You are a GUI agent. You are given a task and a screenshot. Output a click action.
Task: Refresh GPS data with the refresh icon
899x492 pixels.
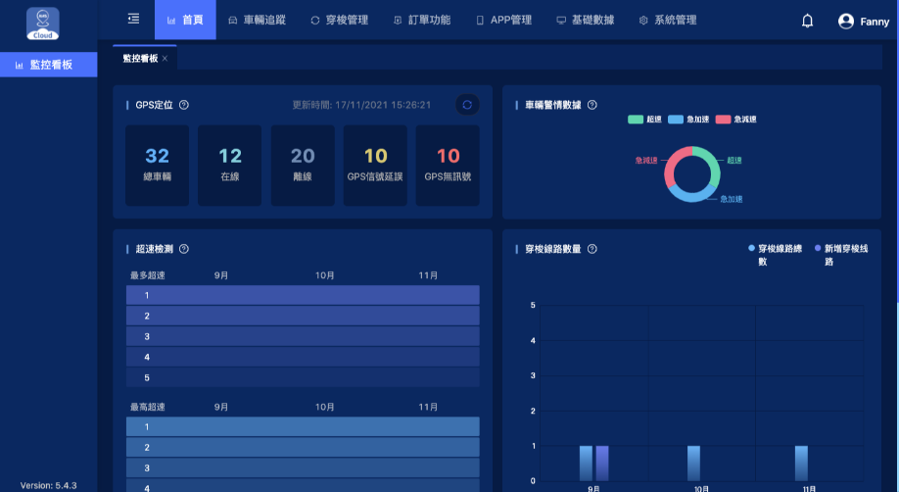(x=467, y=105)
